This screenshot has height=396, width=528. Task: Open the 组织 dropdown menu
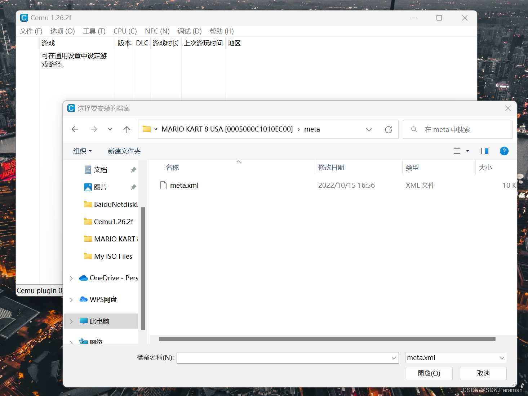coord(82,151)
